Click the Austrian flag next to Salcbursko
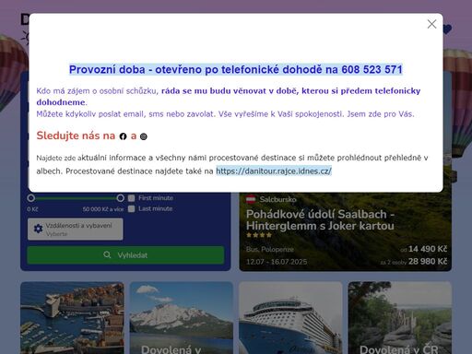 pos(251,199)
